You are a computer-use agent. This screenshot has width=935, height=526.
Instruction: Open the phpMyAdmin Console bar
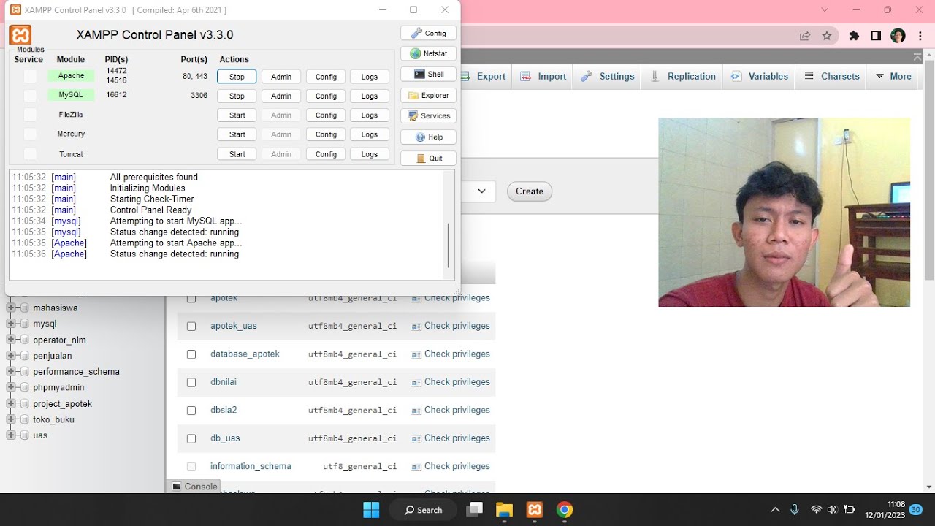[195, 487]
